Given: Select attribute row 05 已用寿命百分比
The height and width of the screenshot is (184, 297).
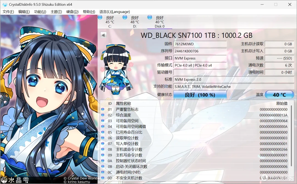Looking at the screenshot, I should 194,132.
